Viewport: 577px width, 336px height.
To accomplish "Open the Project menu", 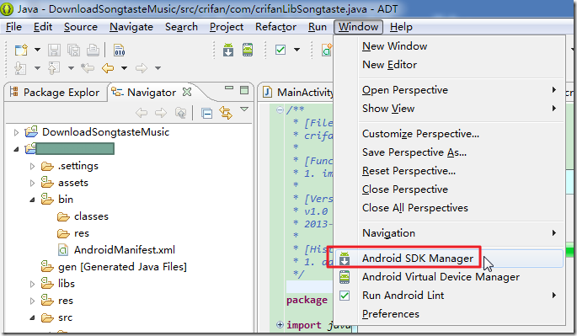I will (227, 27).
